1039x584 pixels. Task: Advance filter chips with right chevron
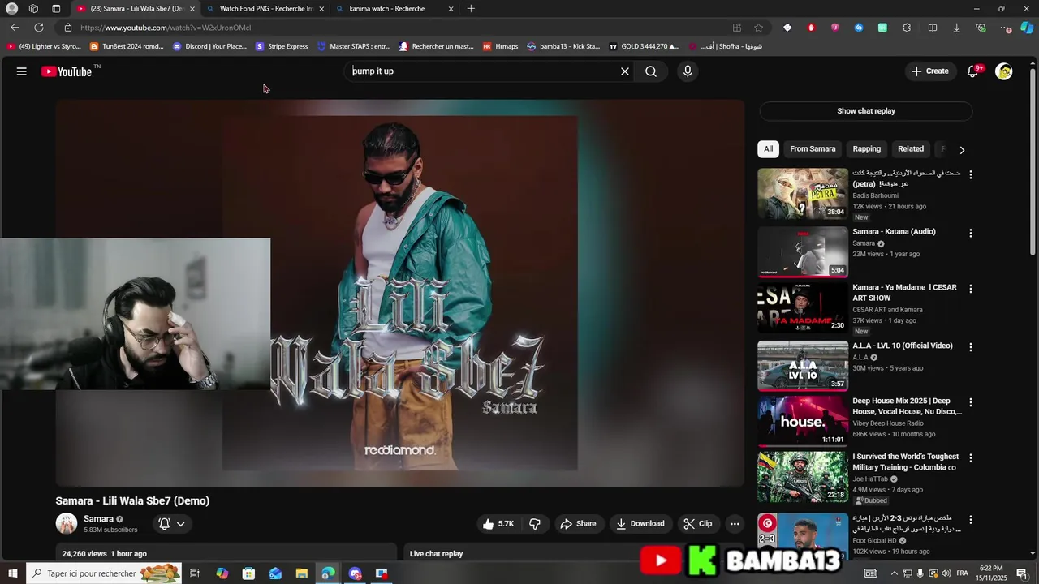tap(962, 150)
